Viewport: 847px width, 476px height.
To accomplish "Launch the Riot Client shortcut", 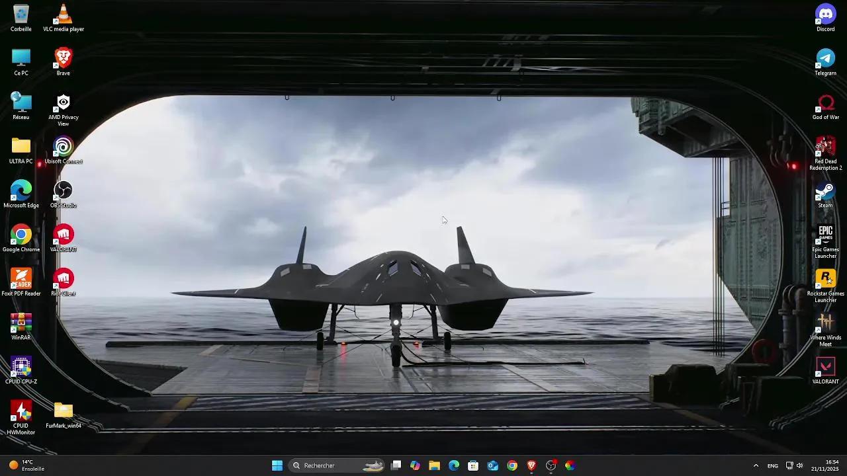I will pyautogui.click(x=64, y=282).
